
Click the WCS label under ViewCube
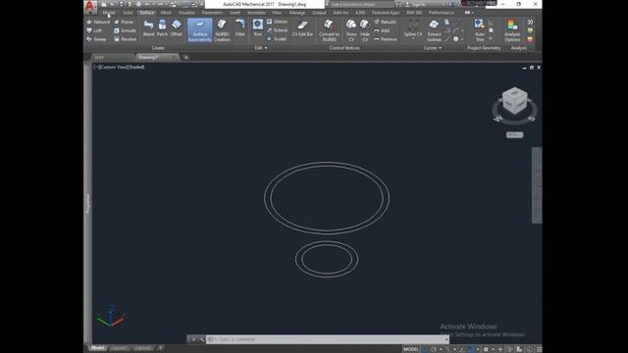514,135
